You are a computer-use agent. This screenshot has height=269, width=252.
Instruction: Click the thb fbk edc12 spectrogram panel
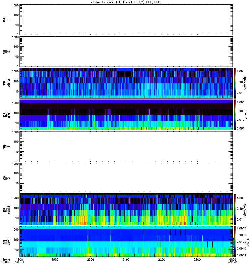click(126, 83)
